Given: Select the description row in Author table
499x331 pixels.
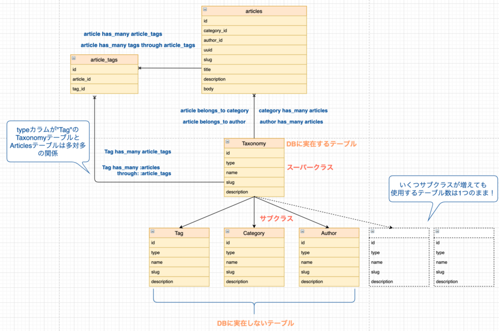Looking at the screenshot, I should point(329,282).
